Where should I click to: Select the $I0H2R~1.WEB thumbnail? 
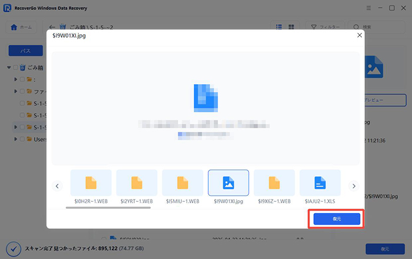point(91,183)
